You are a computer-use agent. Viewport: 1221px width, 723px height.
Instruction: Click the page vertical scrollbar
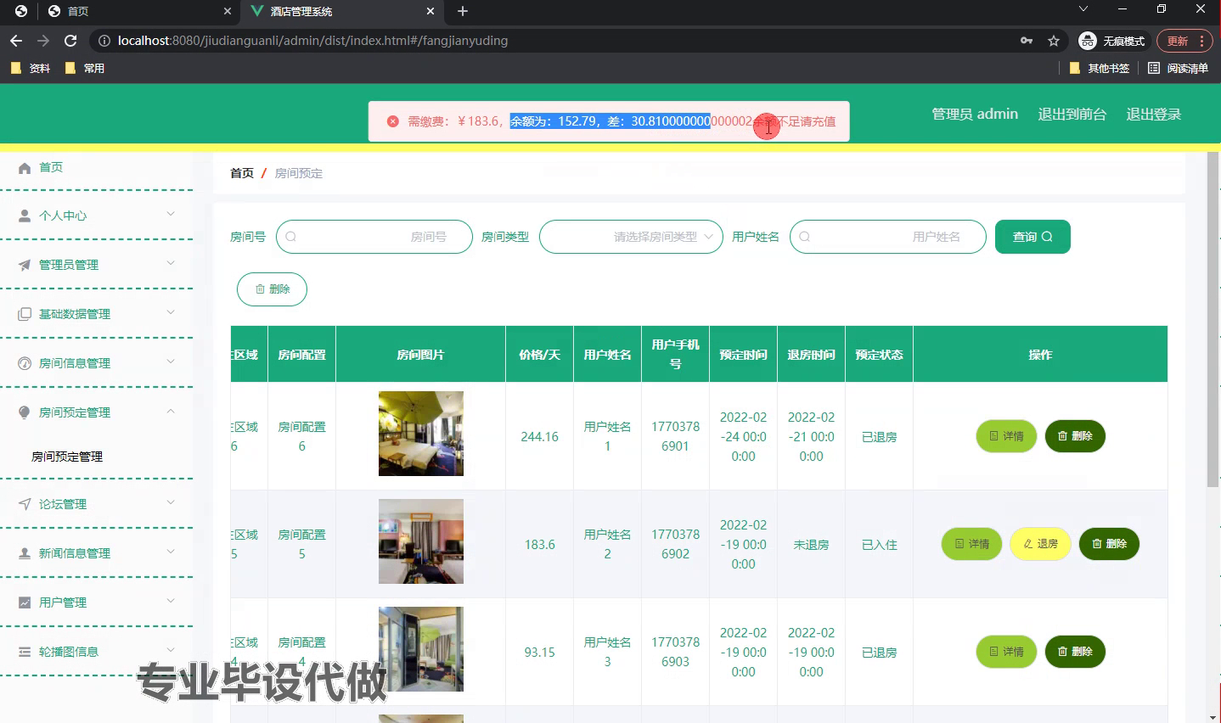1213,319
